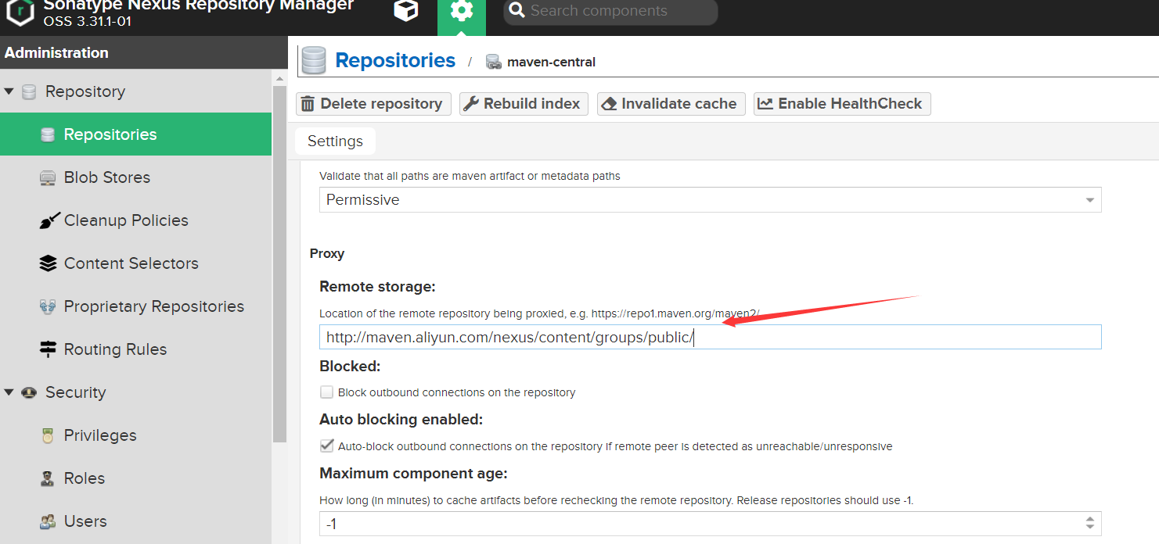Click the Rebuild index button
This screenshot has width=1159, height=544.
(x=524, y=104)
